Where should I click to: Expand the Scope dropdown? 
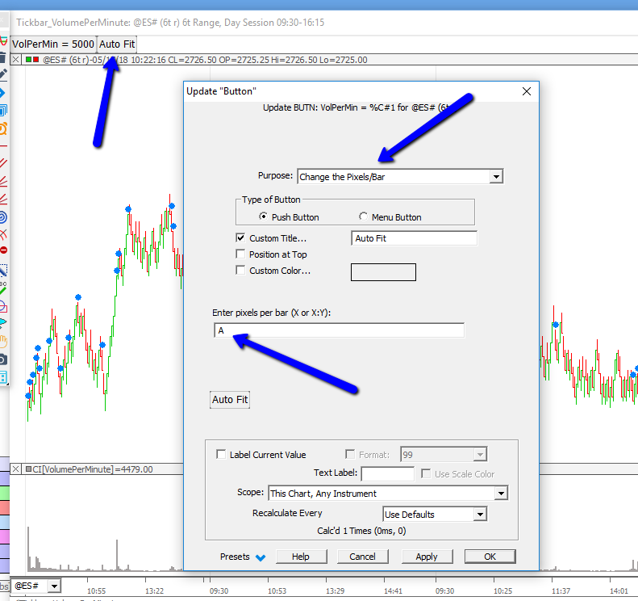pyautogui.click(x=501, y=493)
